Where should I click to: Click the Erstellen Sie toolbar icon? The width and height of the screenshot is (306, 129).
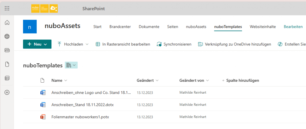pyautogui.click(x=280, y=44)
